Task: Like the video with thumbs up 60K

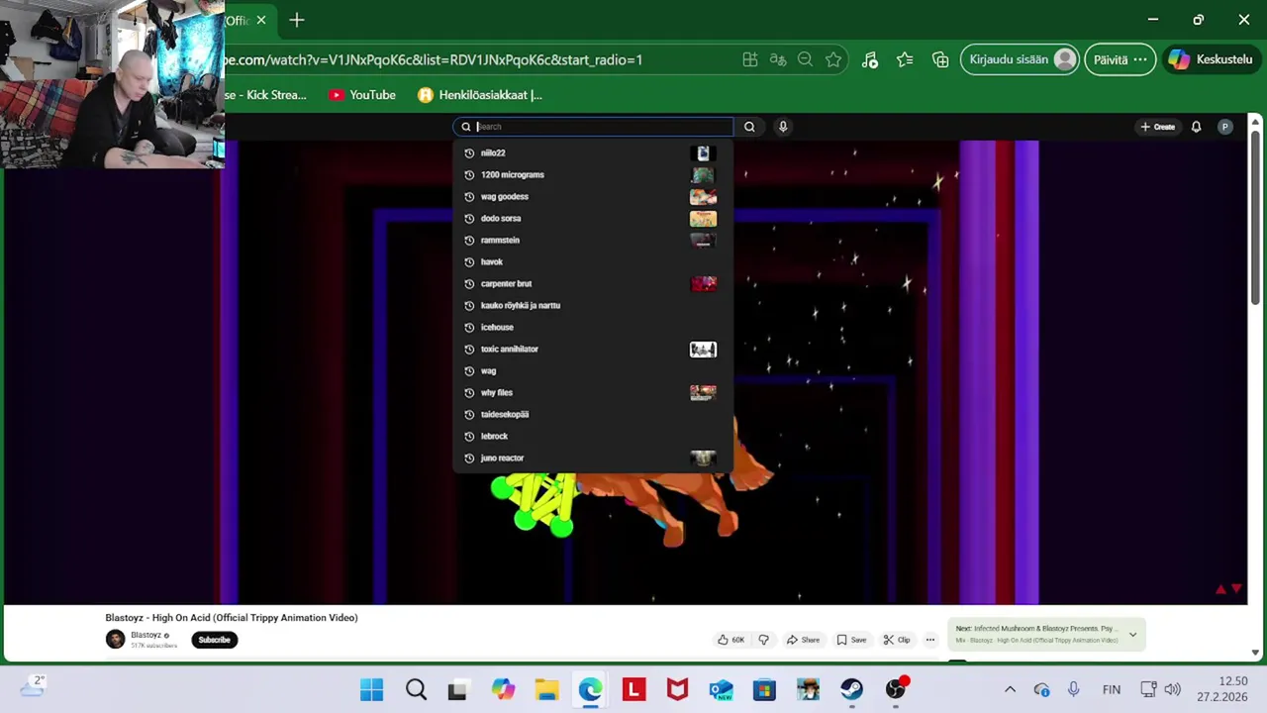Action: pos(731,640)
